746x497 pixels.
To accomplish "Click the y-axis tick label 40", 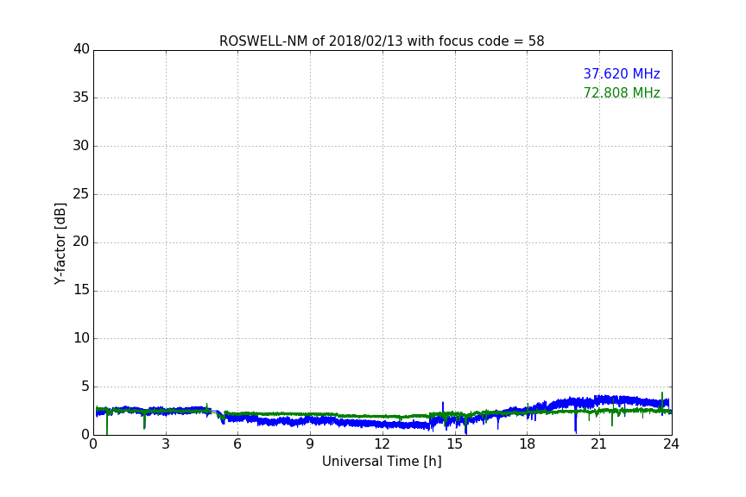I will tap(81, 49).
